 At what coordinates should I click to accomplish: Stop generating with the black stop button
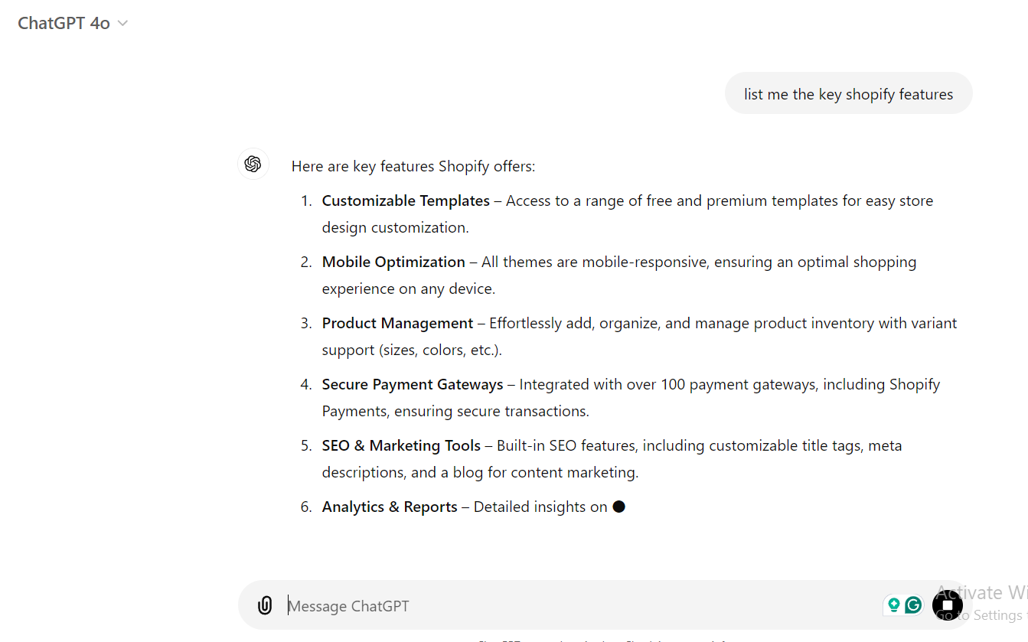947,605
